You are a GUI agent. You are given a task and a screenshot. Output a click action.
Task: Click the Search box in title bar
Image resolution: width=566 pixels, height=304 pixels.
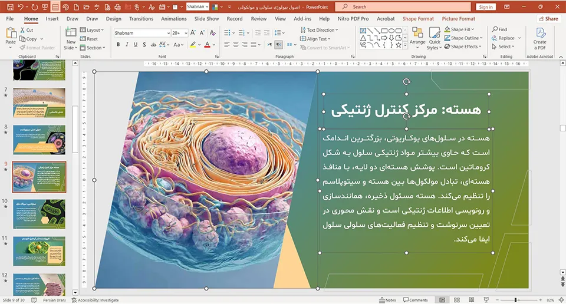click(403, 7)
